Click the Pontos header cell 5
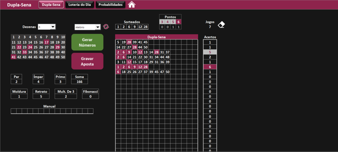 click(173, 22)
